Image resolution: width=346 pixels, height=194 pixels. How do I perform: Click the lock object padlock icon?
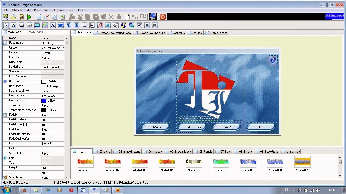point(119,17)
